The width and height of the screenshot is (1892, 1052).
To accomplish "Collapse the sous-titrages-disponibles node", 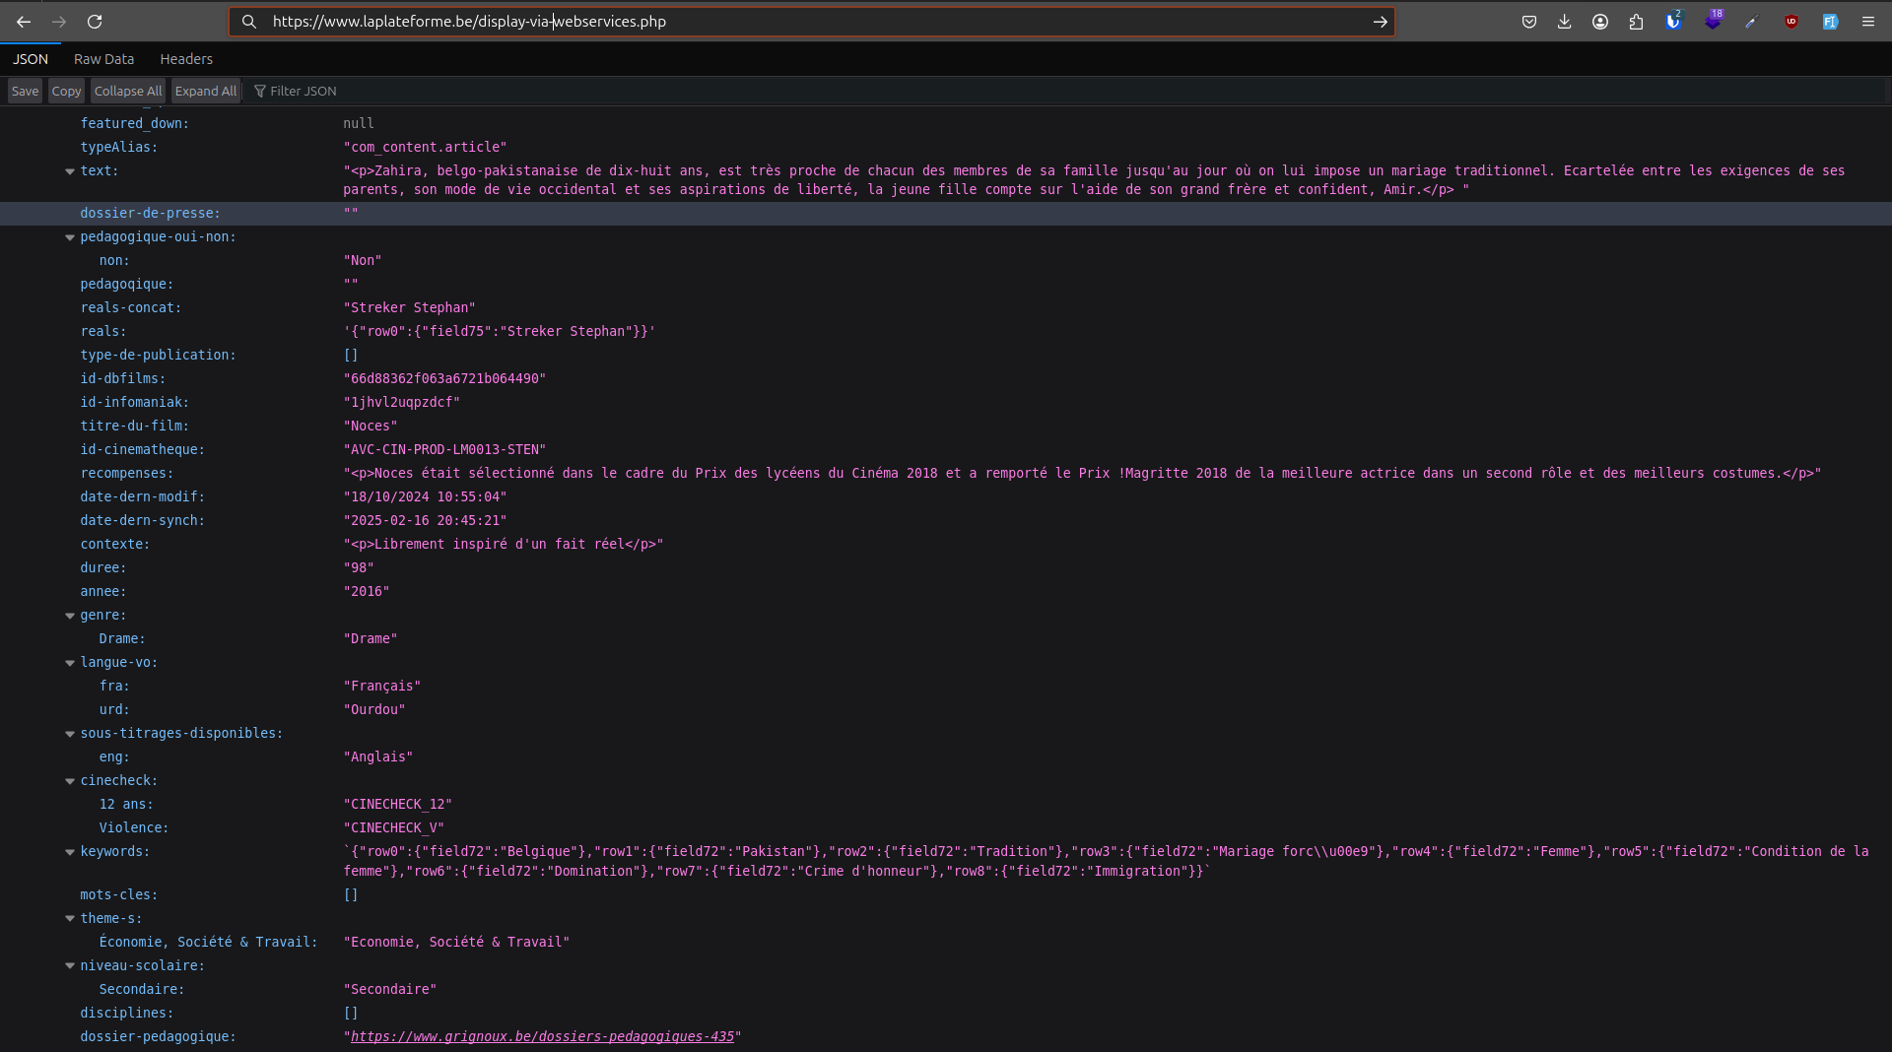I will tap(70, 734).
